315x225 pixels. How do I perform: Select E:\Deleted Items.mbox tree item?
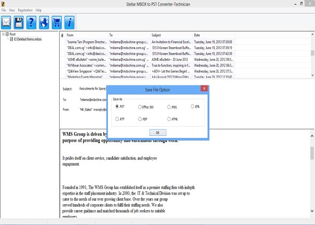28,39
